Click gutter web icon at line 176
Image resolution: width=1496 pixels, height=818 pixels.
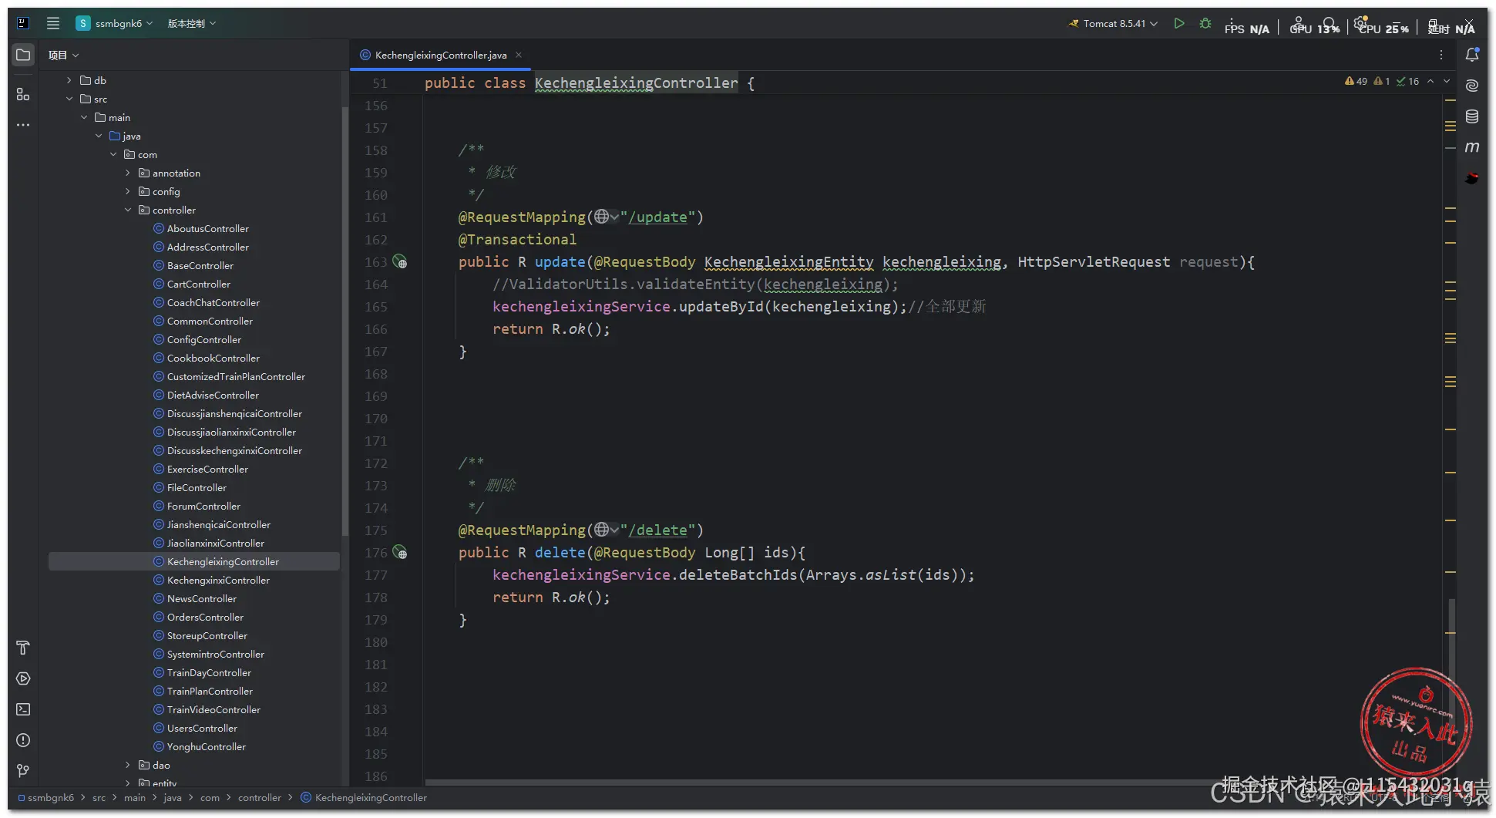(x=400, y=552)
